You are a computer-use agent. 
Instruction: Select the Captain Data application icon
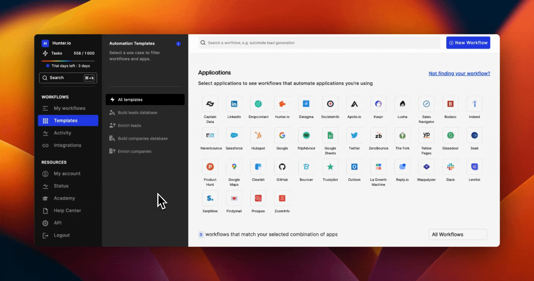point(210,104)
